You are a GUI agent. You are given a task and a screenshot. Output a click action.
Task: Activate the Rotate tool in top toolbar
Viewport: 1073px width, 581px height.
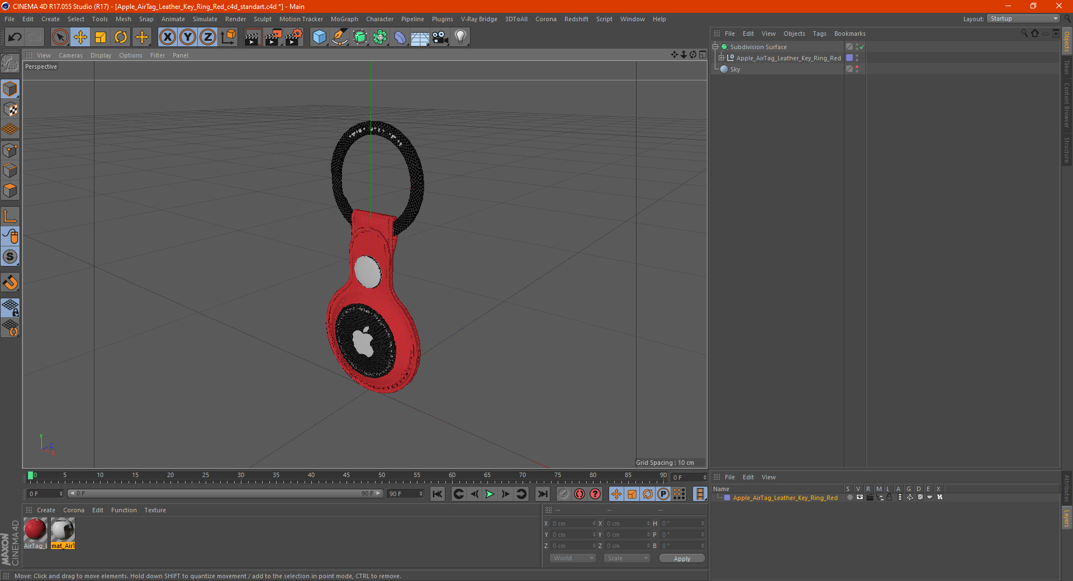[121, 37]
